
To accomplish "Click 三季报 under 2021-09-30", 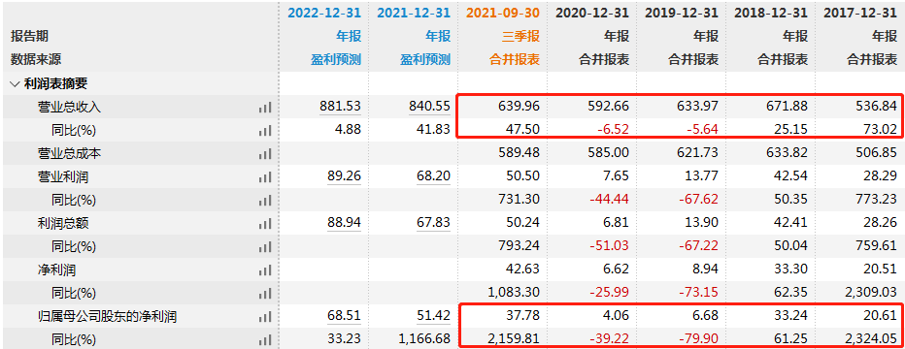I will 521,36.
